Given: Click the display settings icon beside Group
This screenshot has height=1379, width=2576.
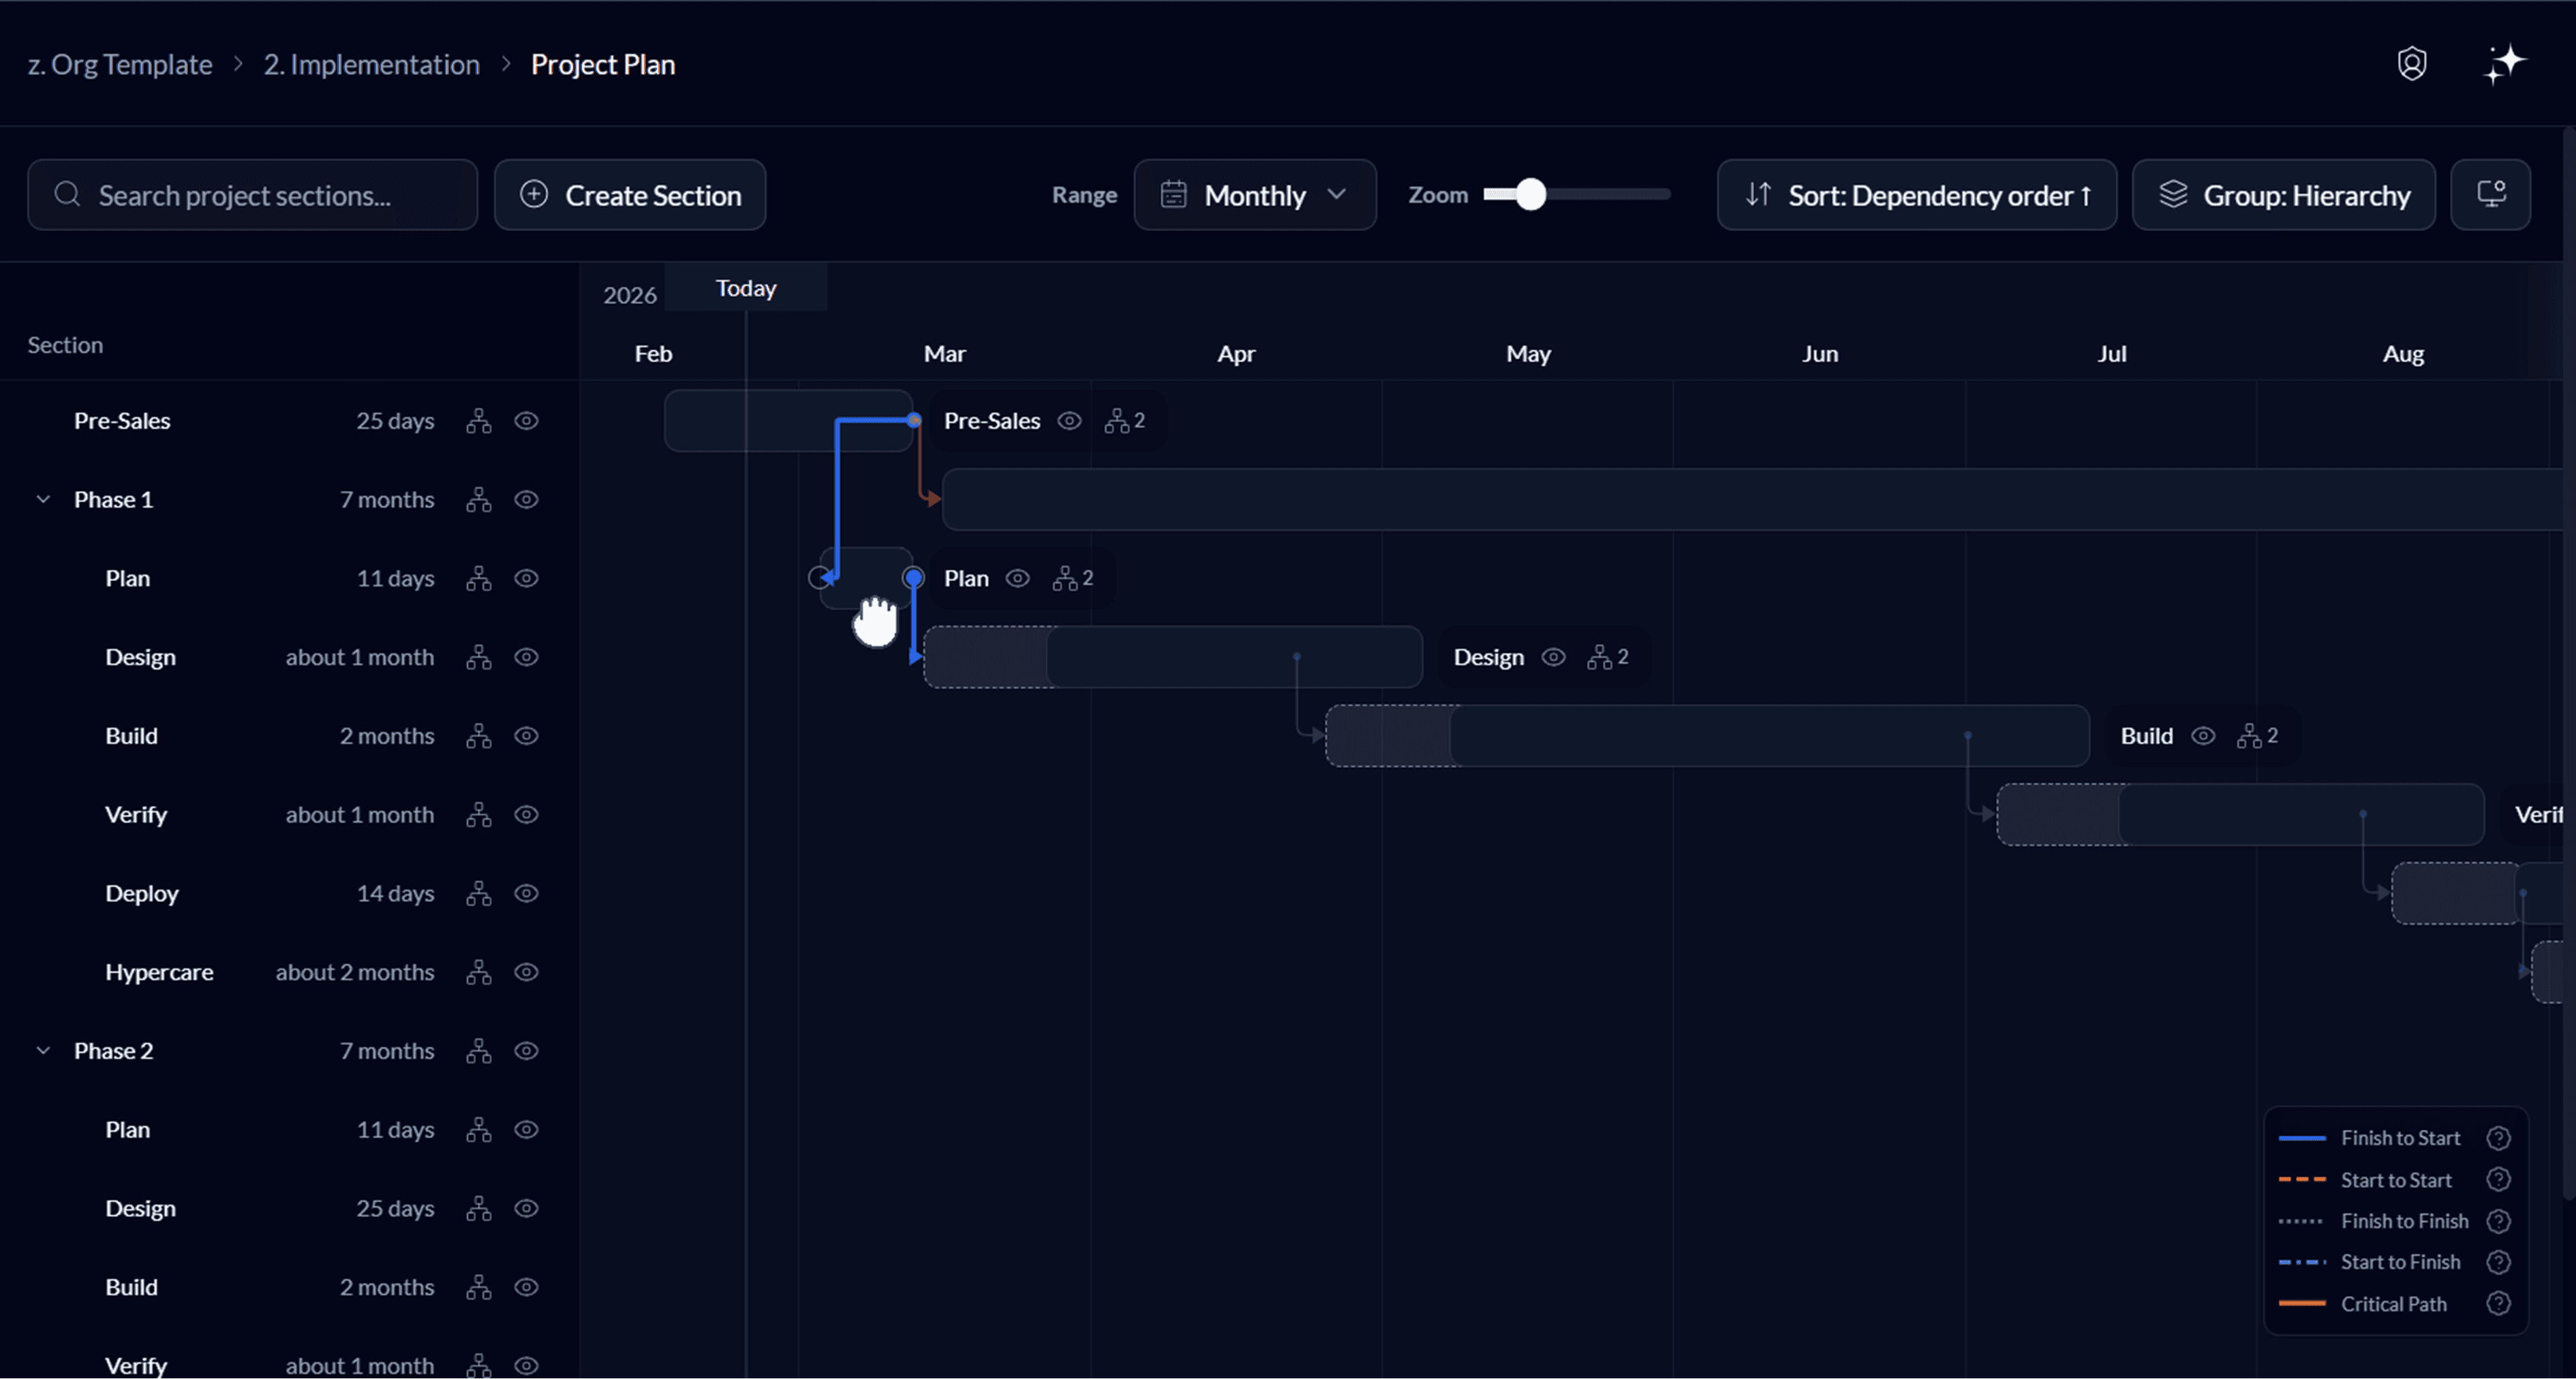Looking at the screenshot, I should coord(2490,194).
